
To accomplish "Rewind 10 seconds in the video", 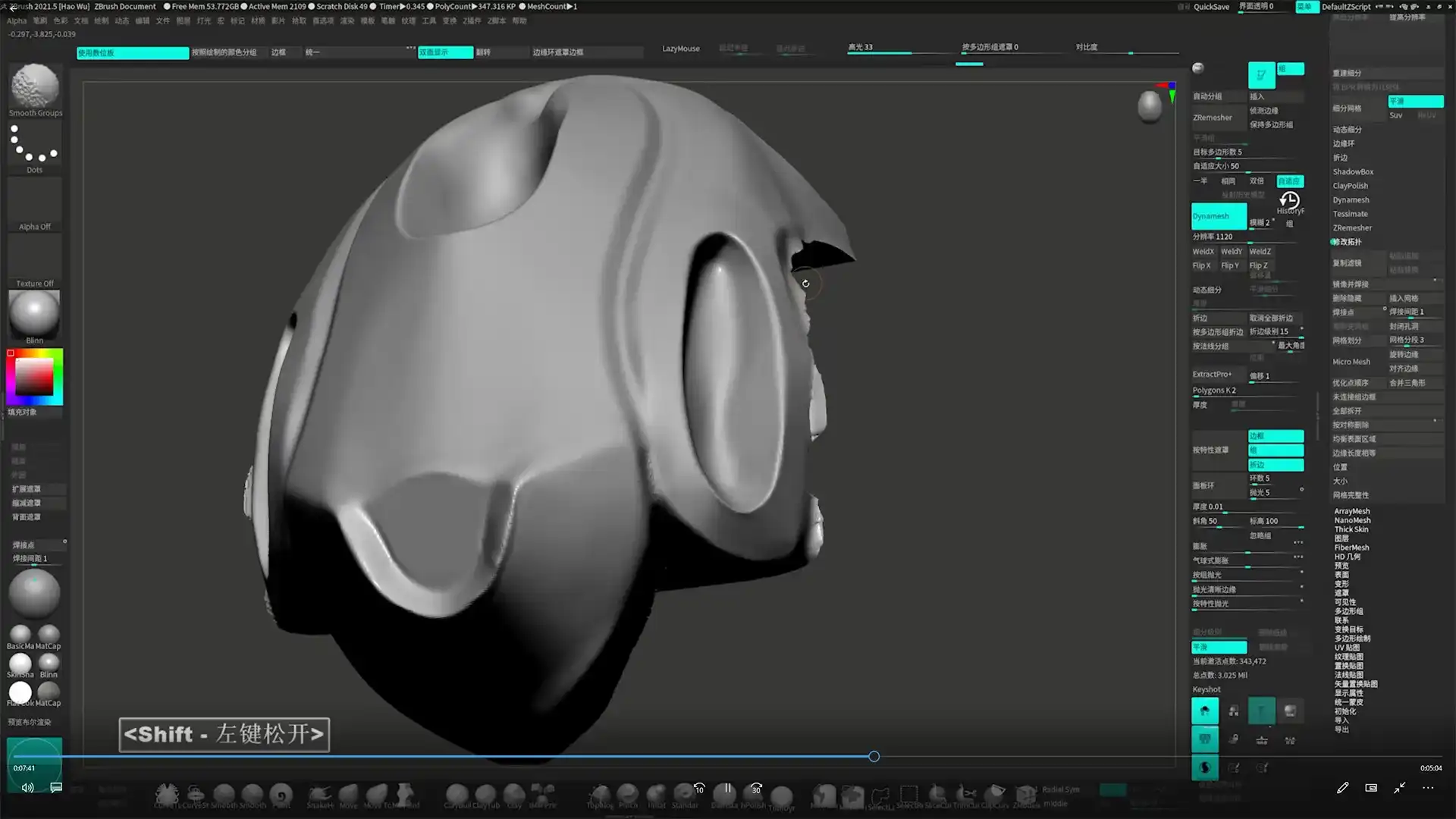I will (699, 788).
